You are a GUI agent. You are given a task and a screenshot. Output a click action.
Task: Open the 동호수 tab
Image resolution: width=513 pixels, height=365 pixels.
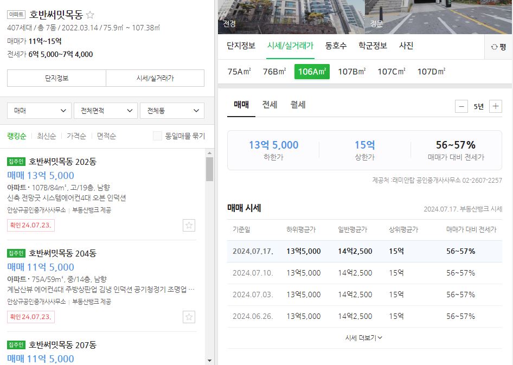[336, 46]
